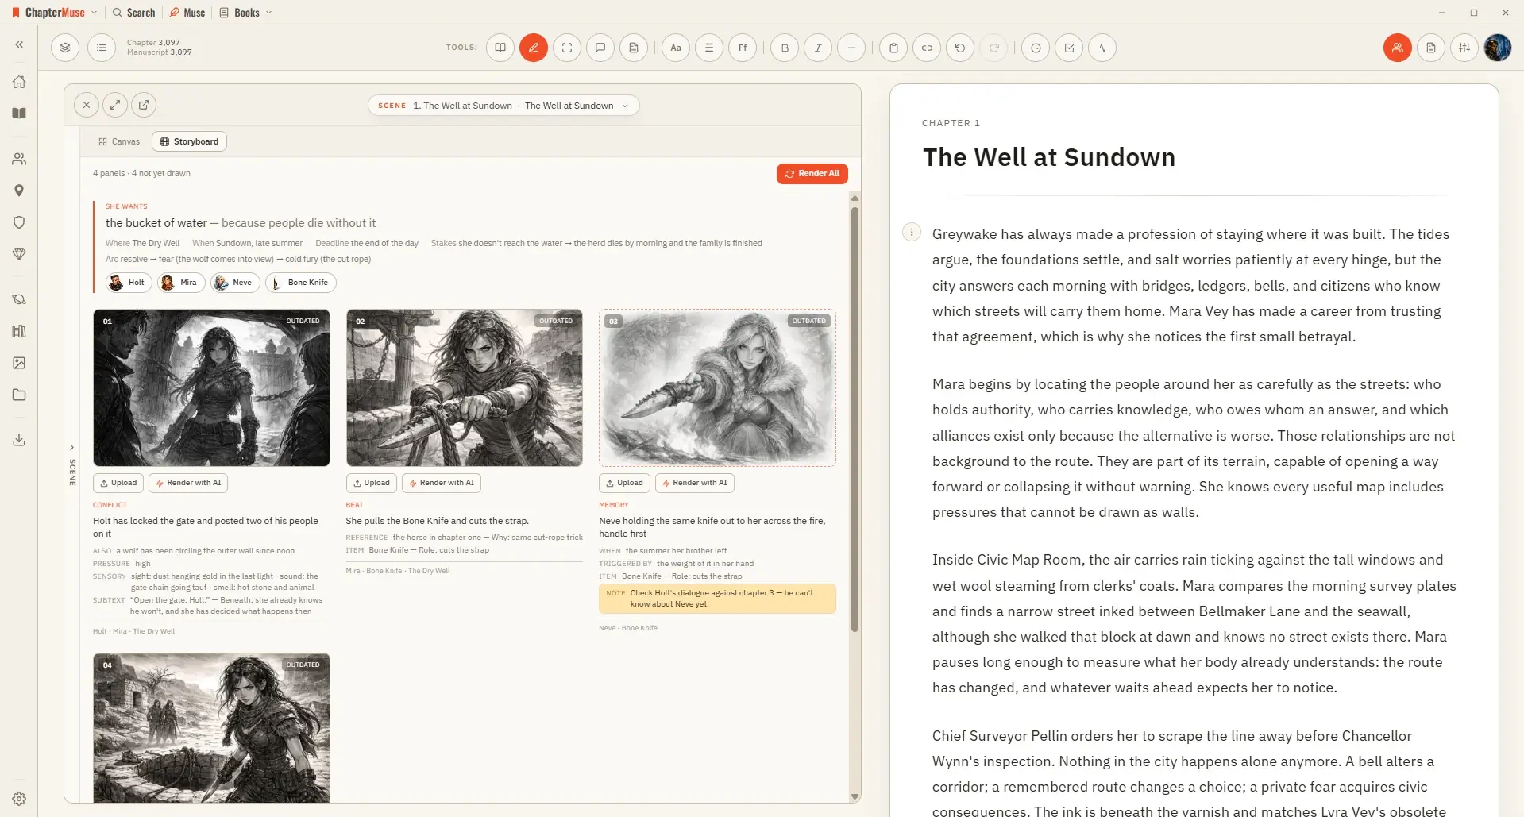
Task: Select the Holt character chip
Action: (x=129, y=283)
